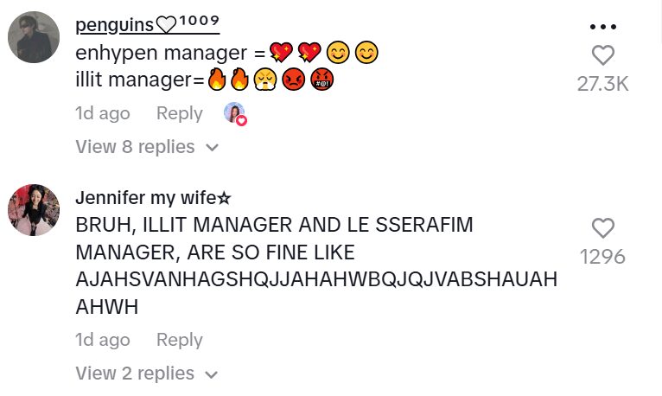Click the creator-liked avatar badge beside Reply
The image size is (662, 396).
point(235,113)
